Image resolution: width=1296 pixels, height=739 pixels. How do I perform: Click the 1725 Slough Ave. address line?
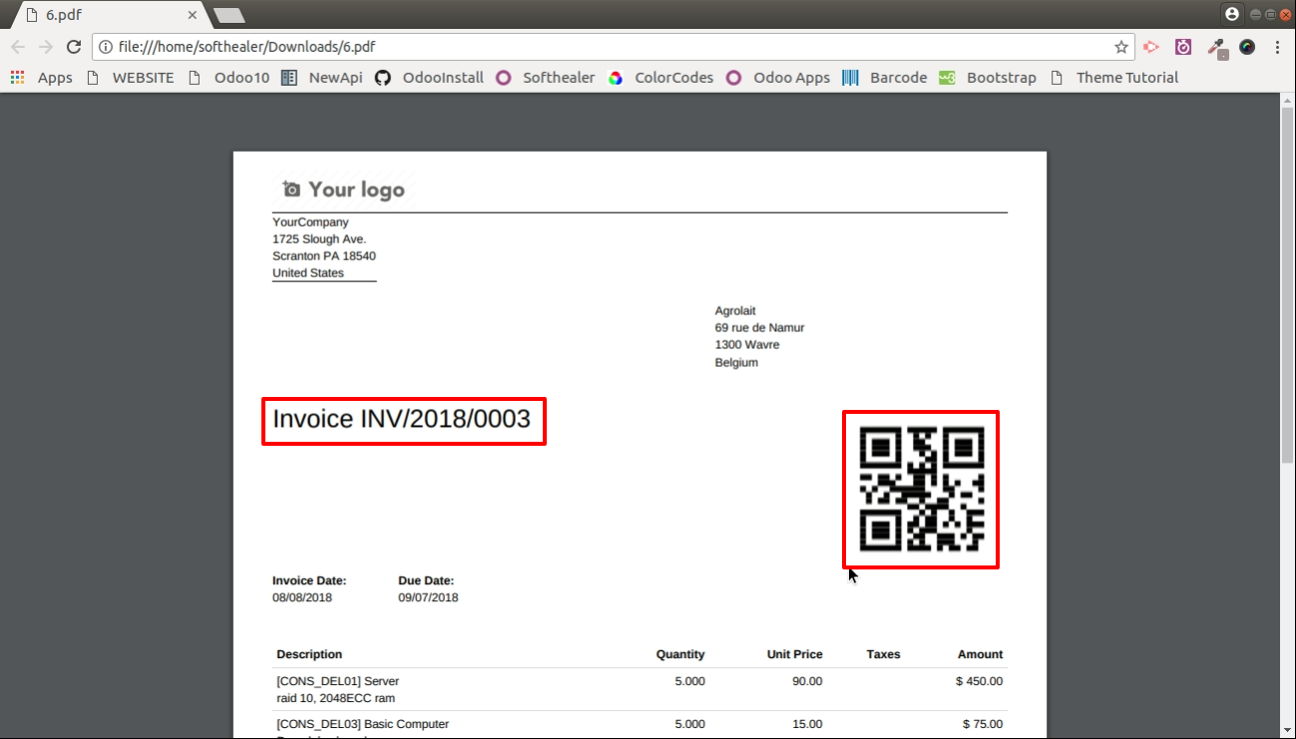pos(319,239)
